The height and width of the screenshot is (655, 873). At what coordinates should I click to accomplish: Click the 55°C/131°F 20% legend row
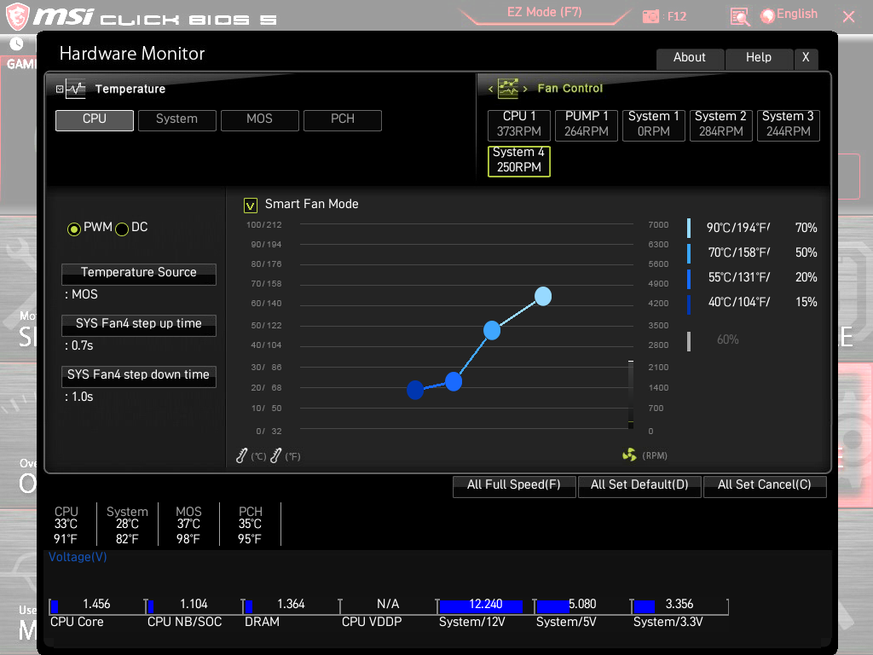[x=753, y=277]
